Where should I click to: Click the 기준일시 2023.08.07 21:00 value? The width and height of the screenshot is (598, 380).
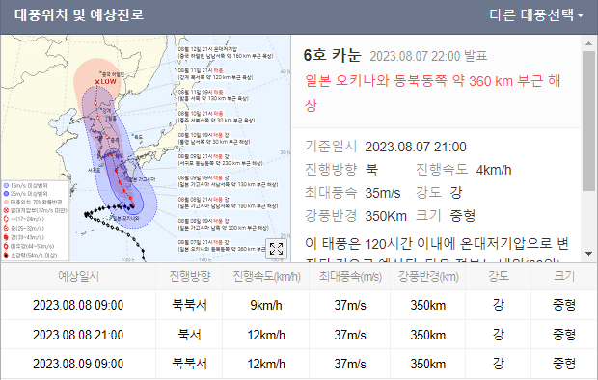pyautogui.click(x=416, y=147)
